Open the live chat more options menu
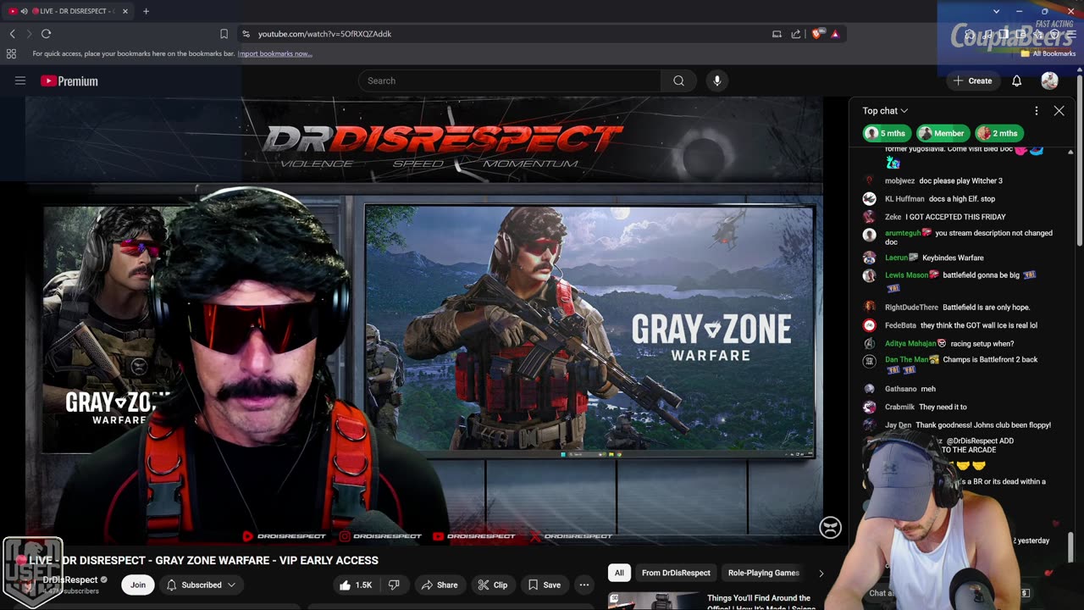The height and width of the screenshot is (610, 1084). (x=1036, y=111)
